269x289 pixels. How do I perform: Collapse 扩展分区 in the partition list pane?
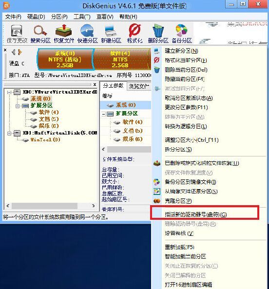[104, 114]
